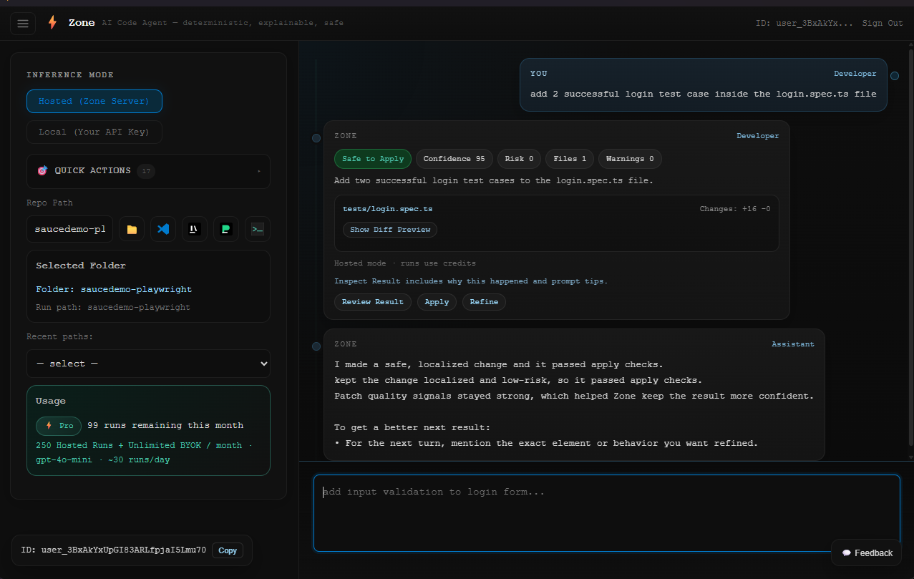Open the Feedback widget
Screen dimensions: 914x579
867,553
